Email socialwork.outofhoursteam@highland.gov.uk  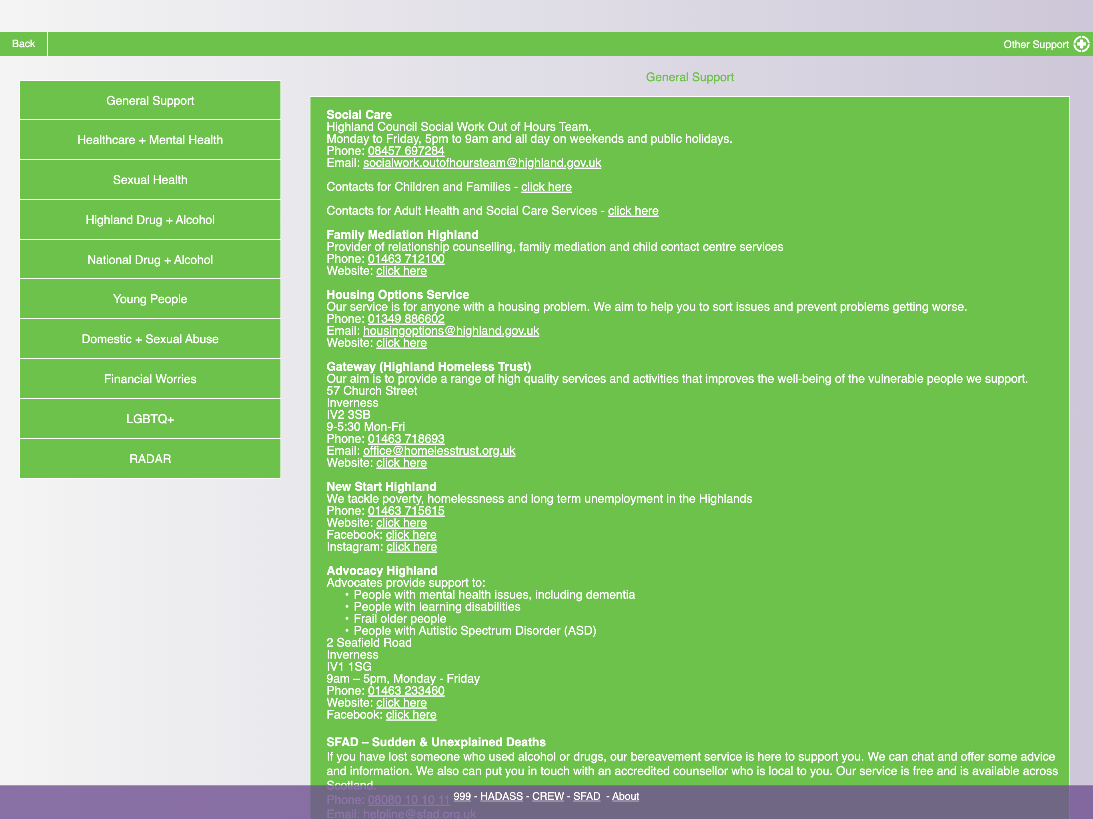click(x=482, y=162)
